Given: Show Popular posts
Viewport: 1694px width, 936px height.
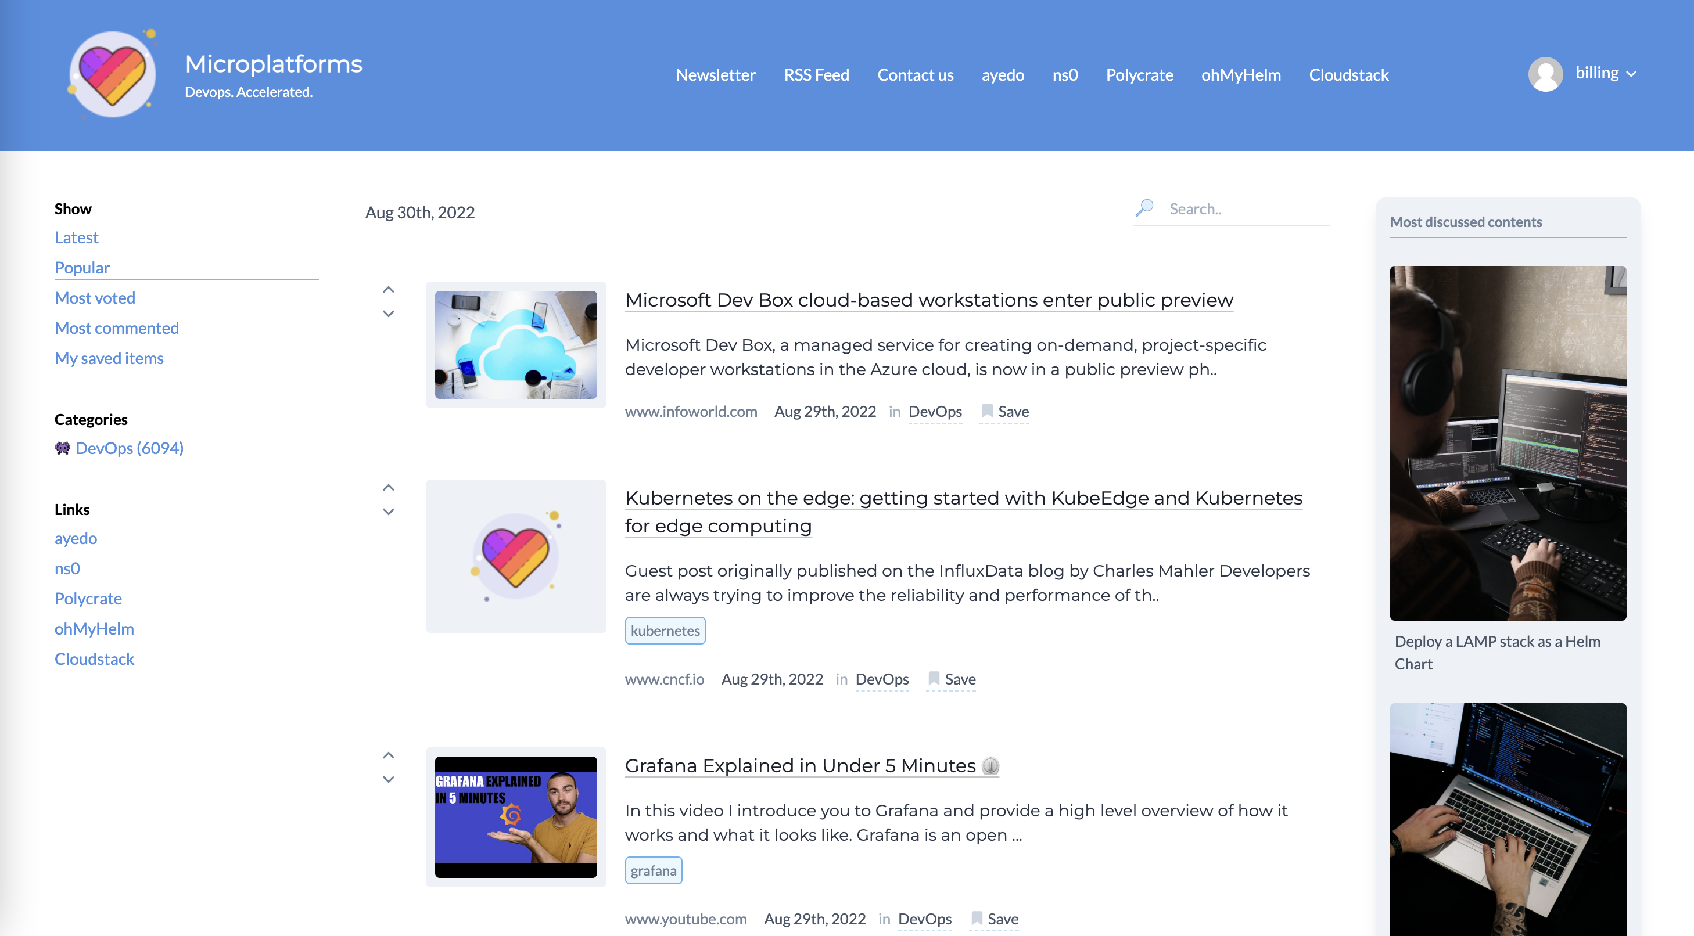Looking at the screenshot, I should pos(82,268).
